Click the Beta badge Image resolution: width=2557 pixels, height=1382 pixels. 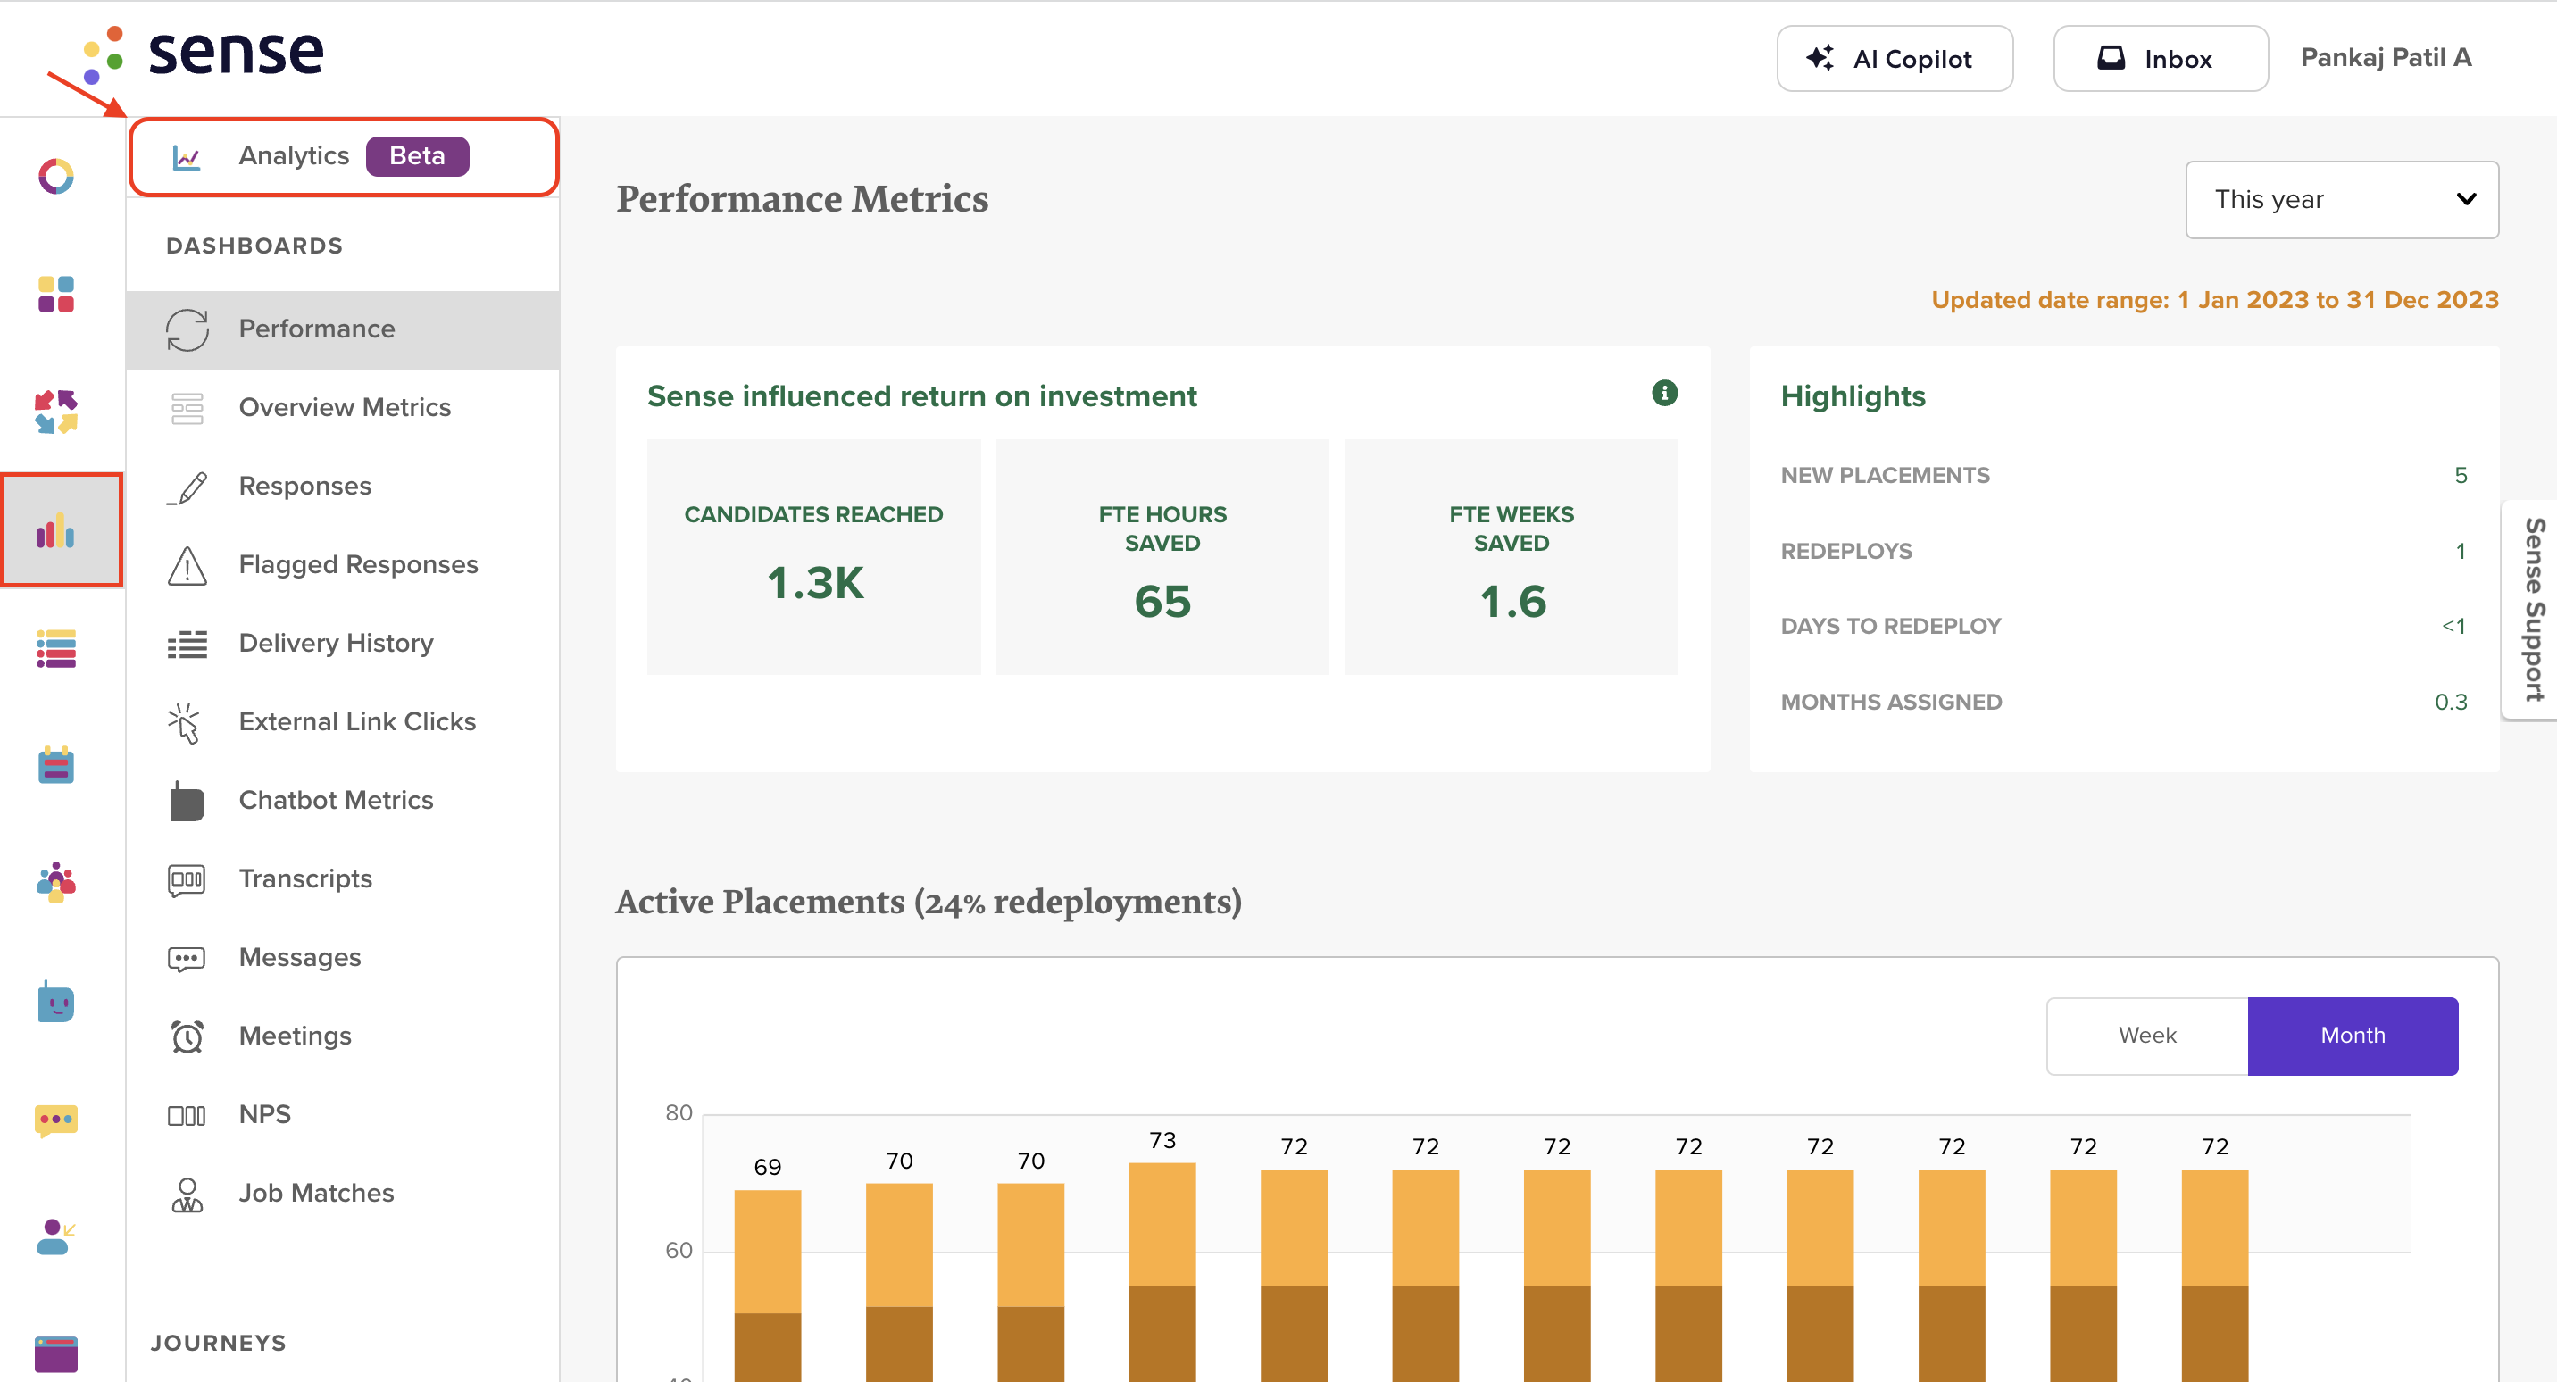pyautogui.click(x=417, y=156)
